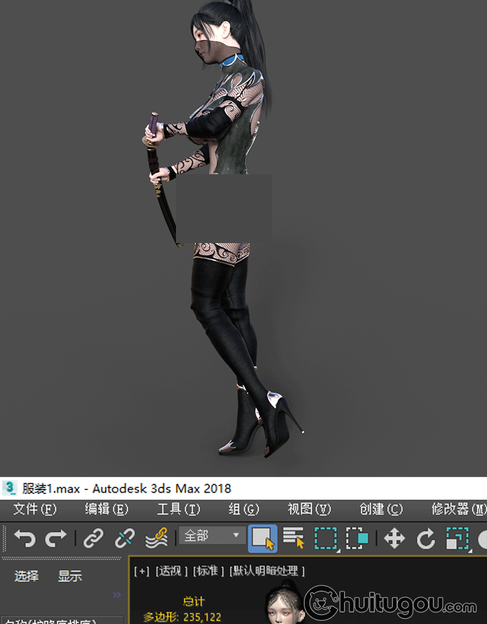
Task: Open the 文件(F) menu
Action: [x=35, y=509]
